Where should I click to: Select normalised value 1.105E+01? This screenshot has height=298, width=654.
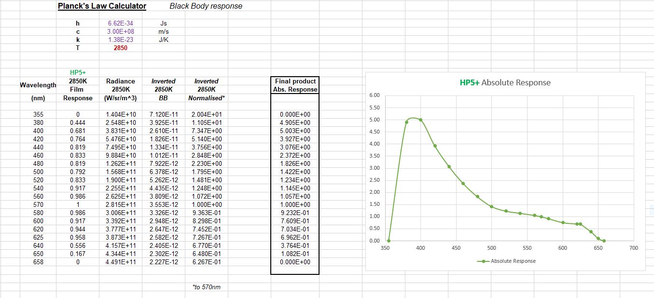pyautogui.click(x=207, y=122)
